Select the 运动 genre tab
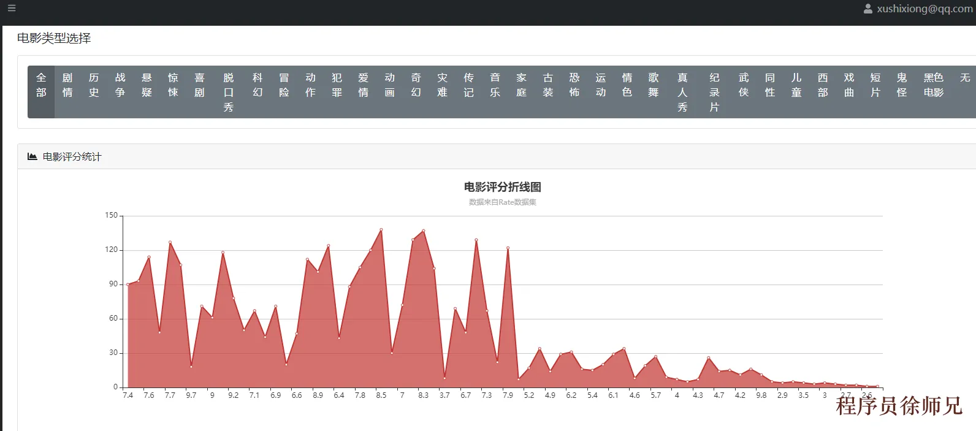 (x=600, y=92)
